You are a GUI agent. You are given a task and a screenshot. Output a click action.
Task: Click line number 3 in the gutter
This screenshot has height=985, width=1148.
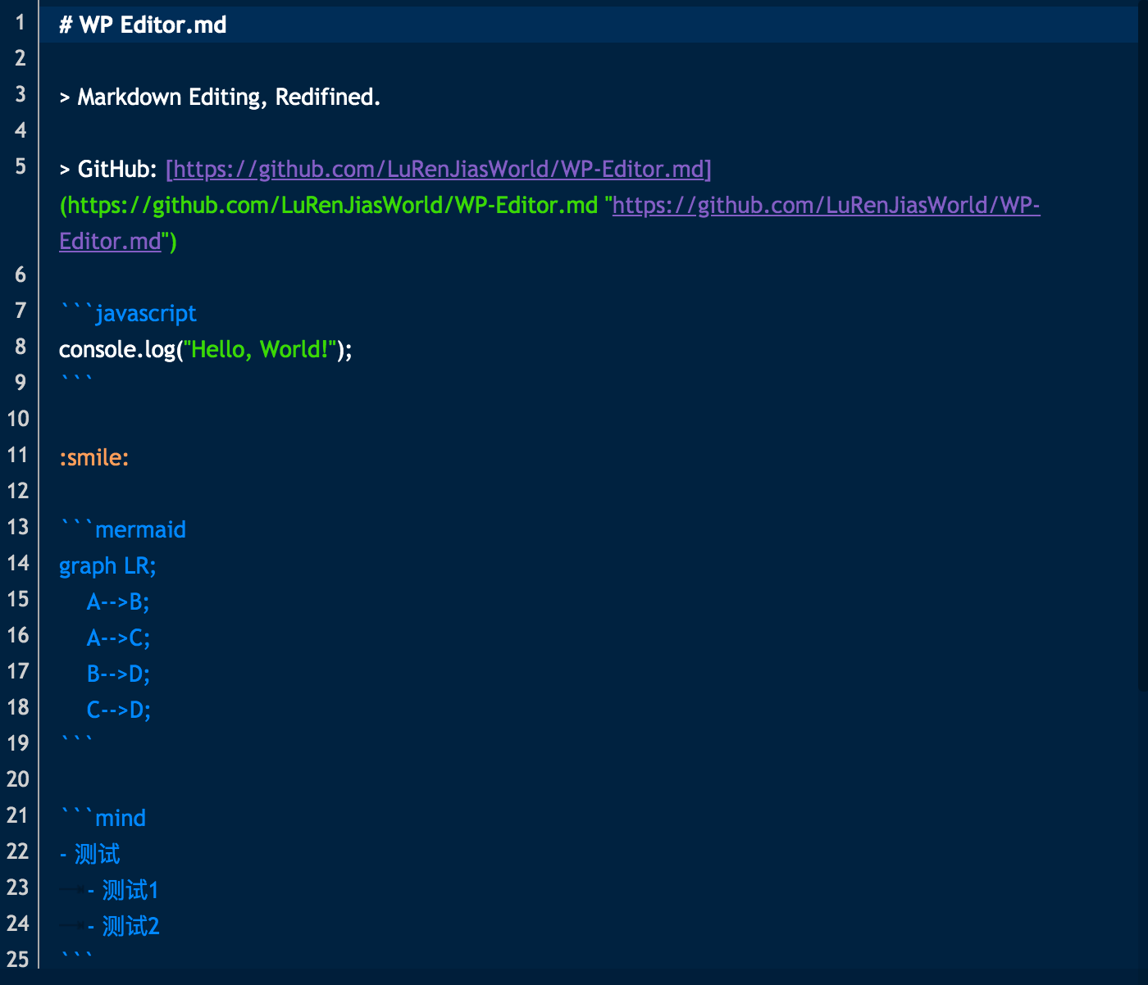(x=20, y=94)
